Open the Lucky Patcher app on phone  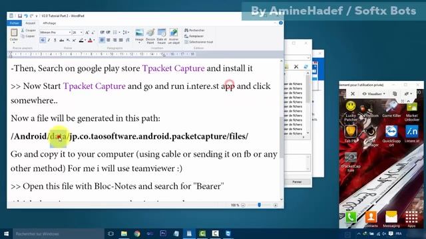pos(351,111)
